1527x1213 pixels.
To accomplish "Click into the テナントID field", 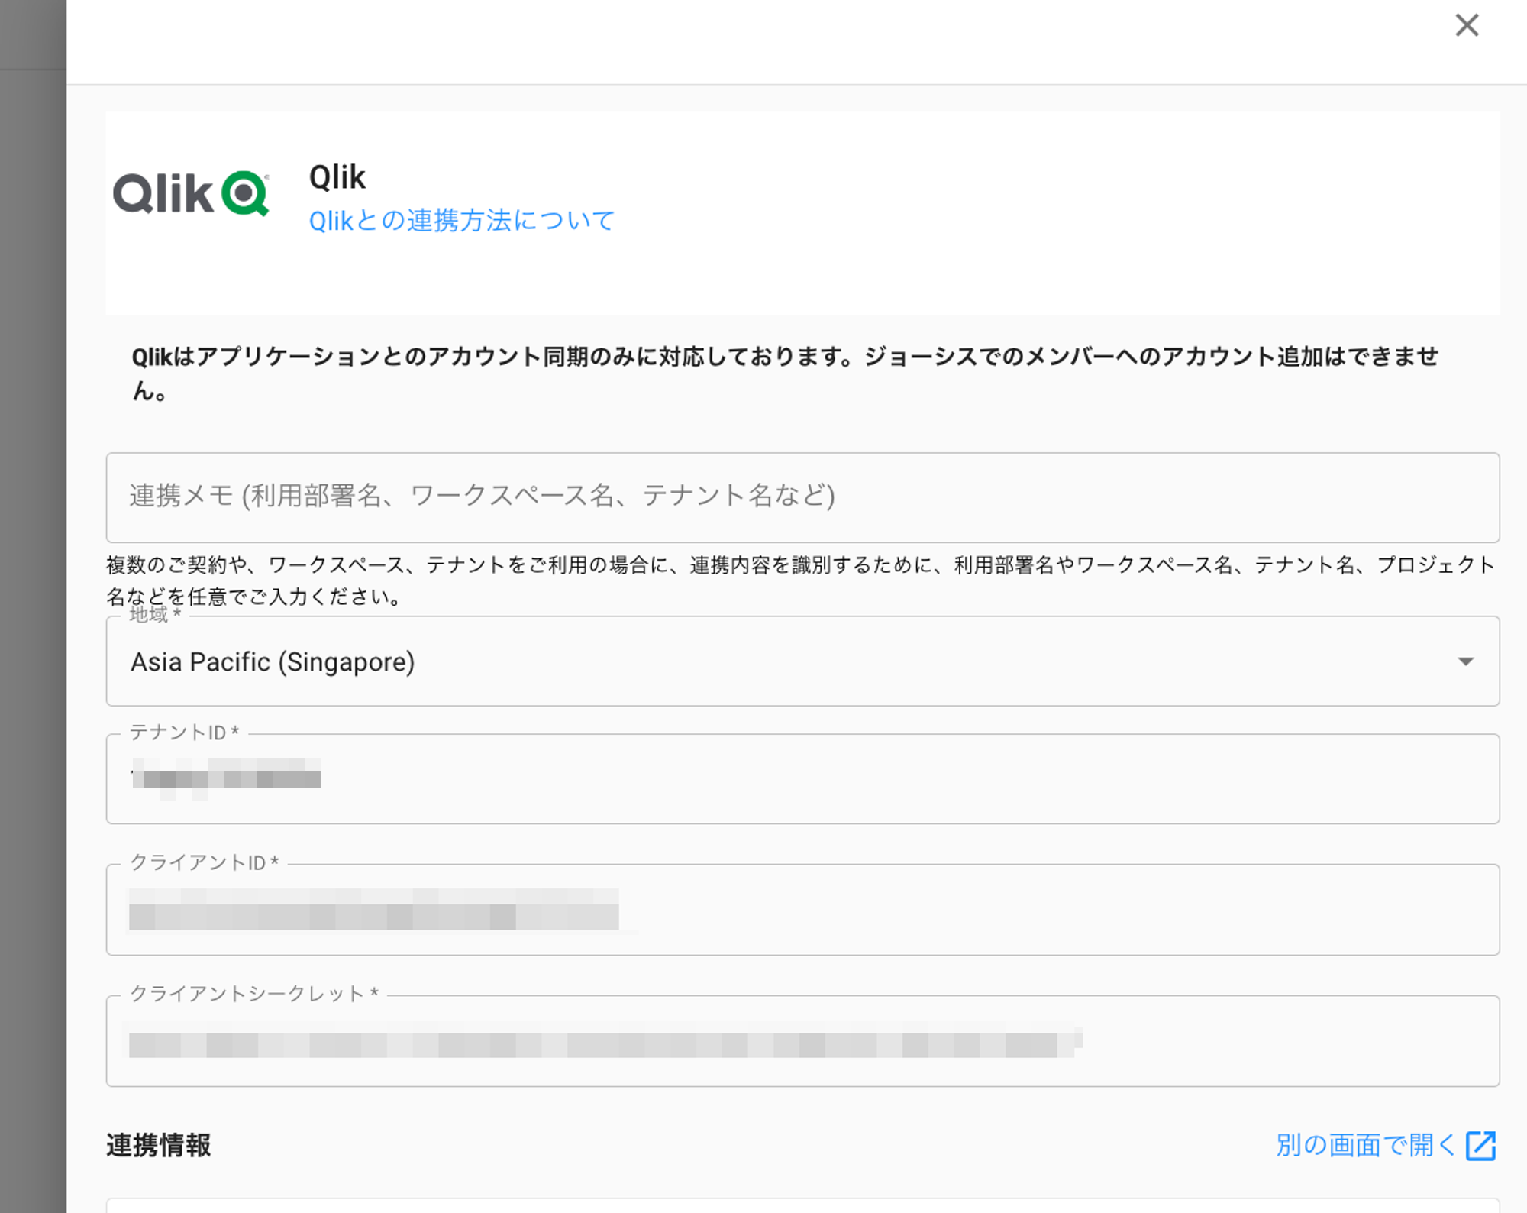I will tap(802, 779).
